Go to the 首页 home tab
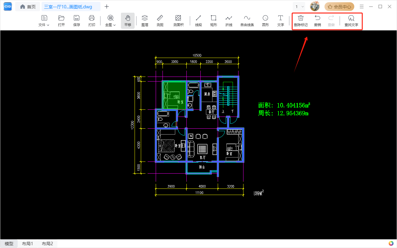397x248 pixels. tap(28, 7)
